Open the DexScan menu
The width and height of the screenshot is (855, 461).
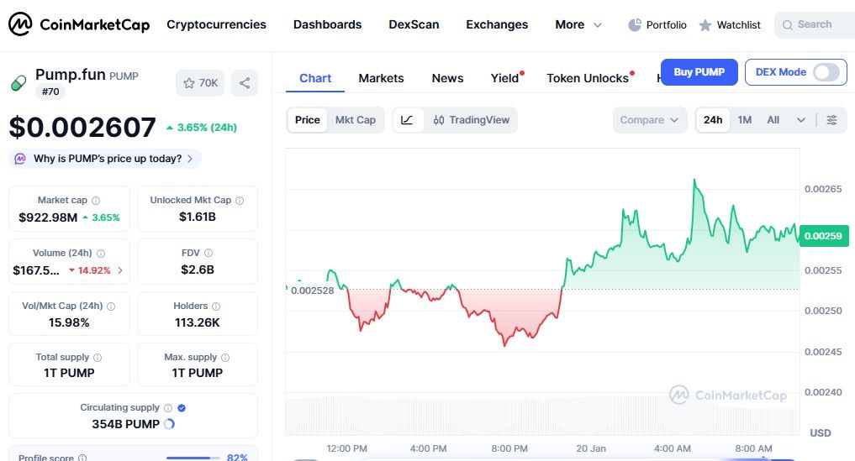point(414,24)
